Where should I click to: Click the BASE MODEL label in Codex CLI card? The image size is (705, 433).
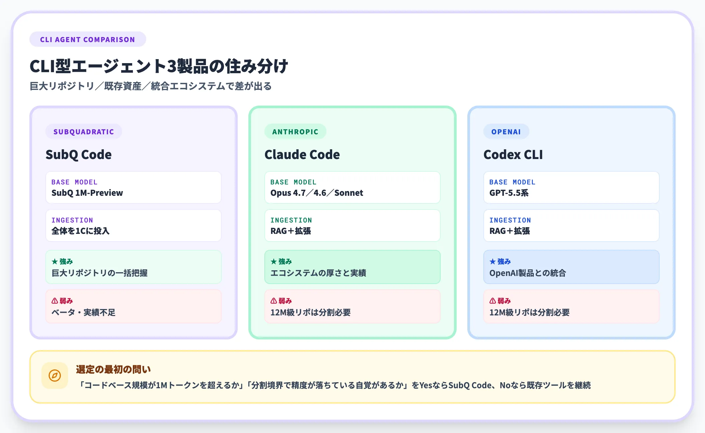512,182
